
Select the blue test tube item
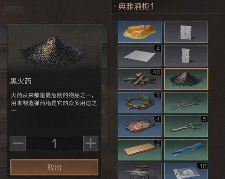click(186, 150)
